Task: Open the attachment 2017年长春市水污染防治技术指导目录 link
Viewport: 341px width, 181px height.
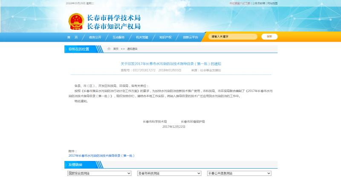Action: coord(101,156)
